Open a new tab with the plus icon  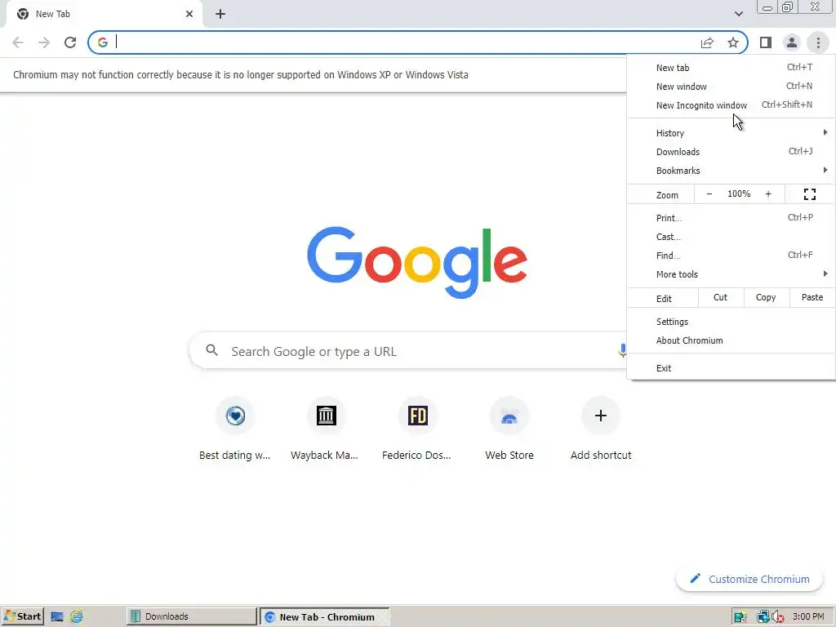point(220,14)
